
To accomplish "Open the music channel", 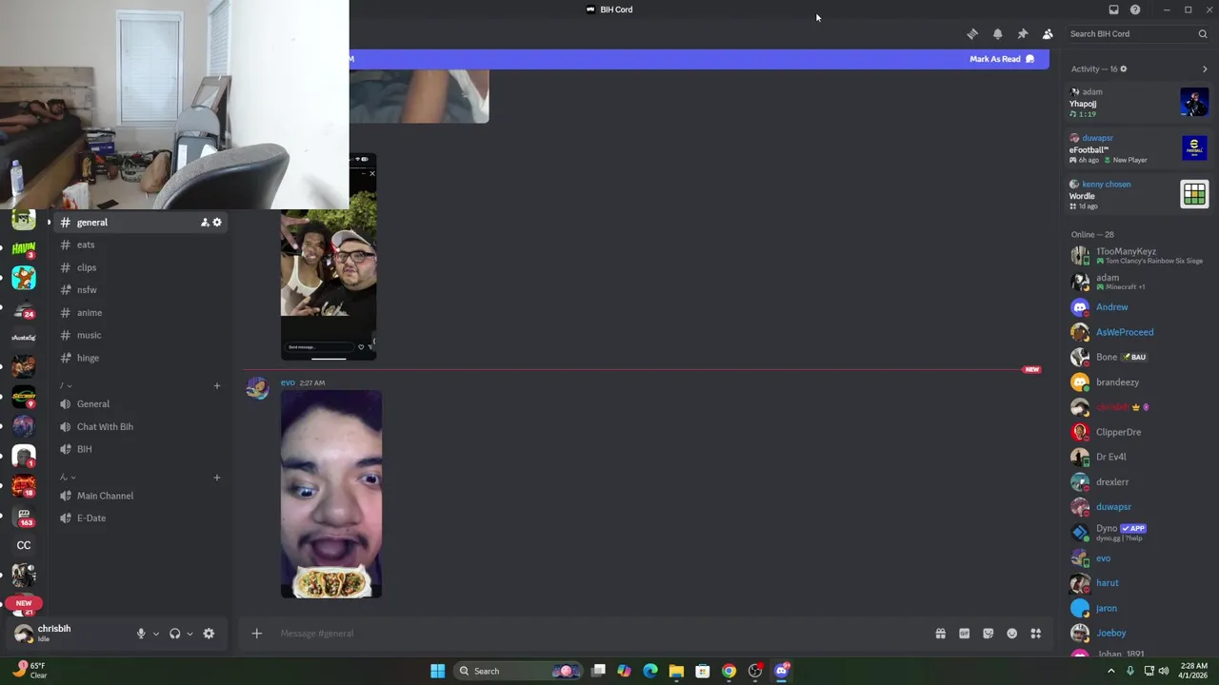I will 140,335.
